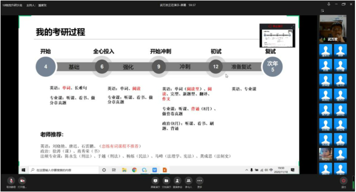Open the Windows Start menu

tap(24, 170)
